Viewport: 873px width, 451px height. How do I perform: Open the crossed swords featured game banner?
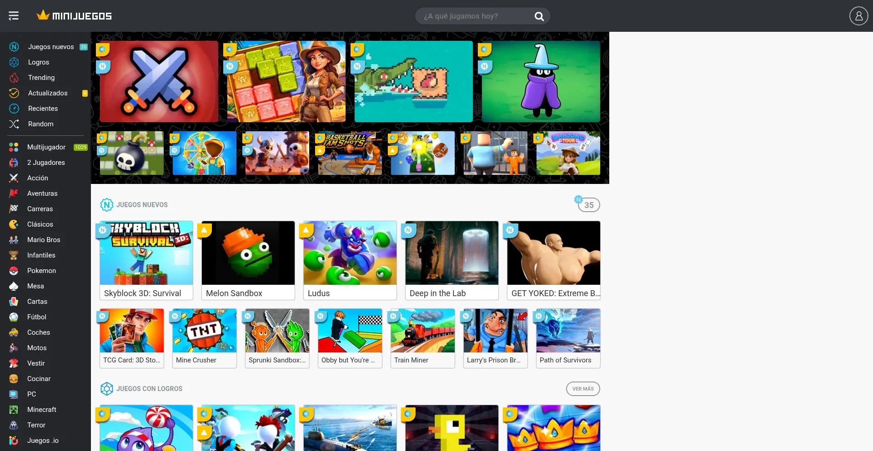(x=159, y=82)
